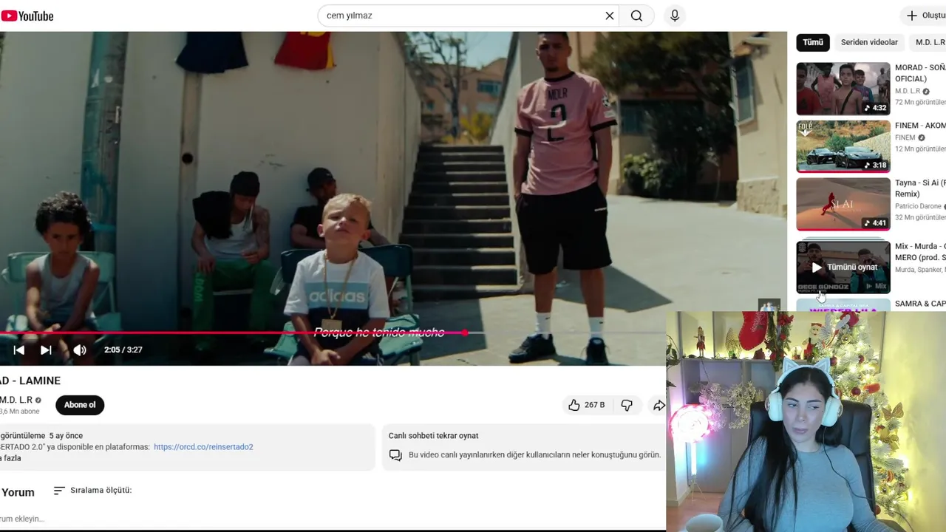Image resolution: width=946 pixels, height=532 pixels.
Task: Open the comment sort order menu
Action: click(x=92, y=491)
